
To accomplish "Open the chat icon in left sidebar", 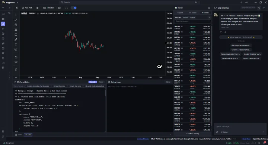I will pos(3,14).
